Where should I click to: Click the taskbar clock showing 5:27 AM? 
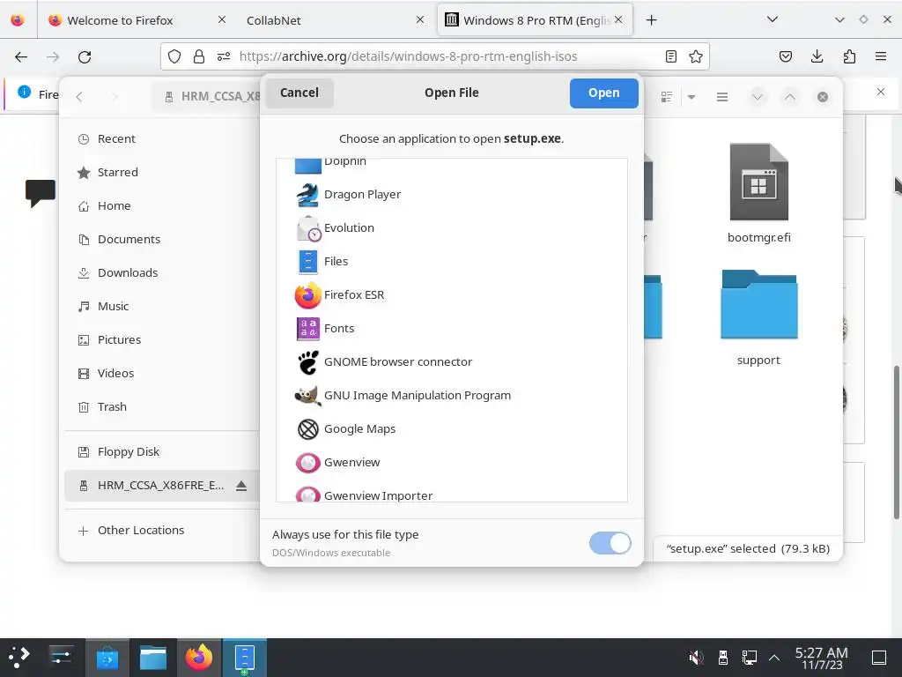(822, 658)
